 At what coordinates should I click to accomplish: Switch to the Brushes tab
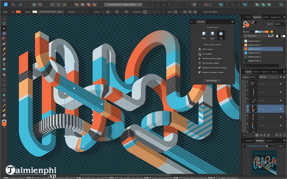click(x=256, y=72)
